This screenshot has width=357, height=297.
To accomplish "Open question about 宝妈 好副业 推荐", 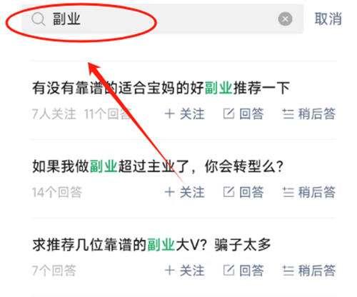I will 161,88.
